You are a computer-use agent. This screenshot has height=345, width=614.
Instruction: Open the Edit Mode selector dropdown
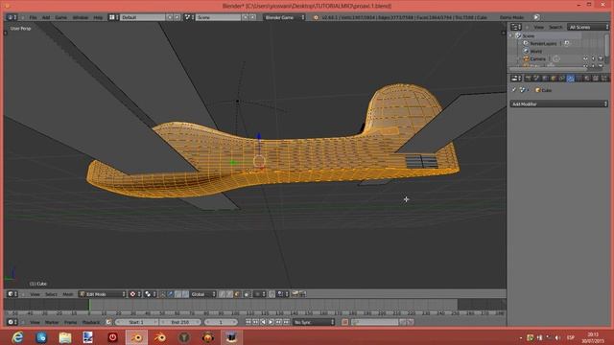pos(103,294)
